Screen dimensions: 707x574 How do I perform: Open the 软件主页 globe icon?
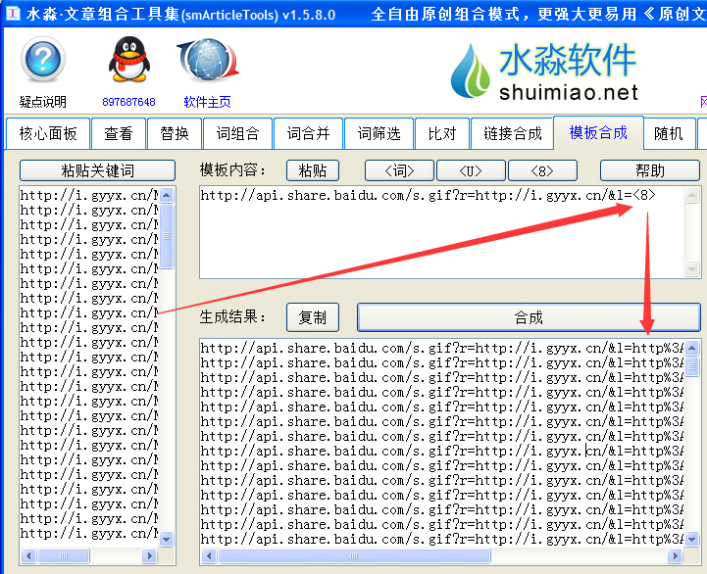click(208, 59)
